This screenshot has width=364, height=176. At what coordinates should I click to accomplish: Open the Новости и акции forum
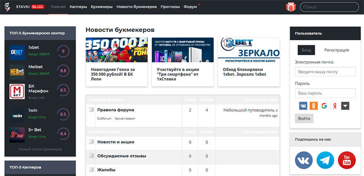[116, 142]
